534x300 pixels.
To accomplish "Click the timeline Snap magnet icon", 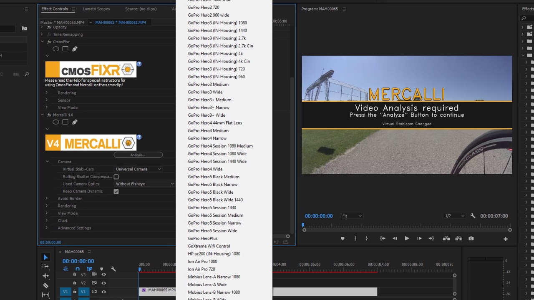I will click(x=77, y=269).
